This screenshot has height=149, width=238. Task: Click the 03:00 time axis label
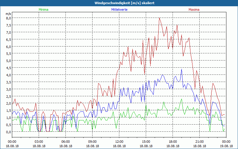point(39,142)
